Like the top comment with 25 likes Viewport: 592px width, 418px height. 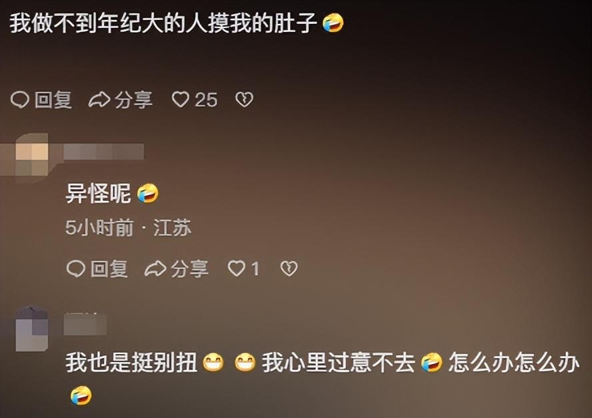click(x=181, y=100)
